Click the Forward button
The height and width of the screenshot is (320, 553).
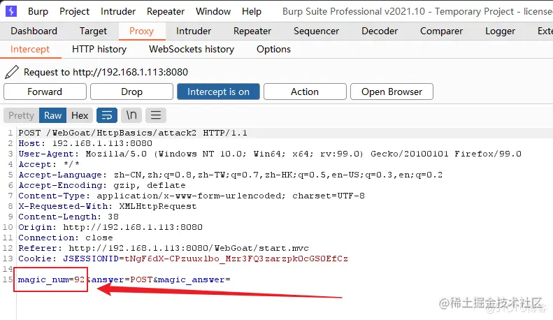45,92
